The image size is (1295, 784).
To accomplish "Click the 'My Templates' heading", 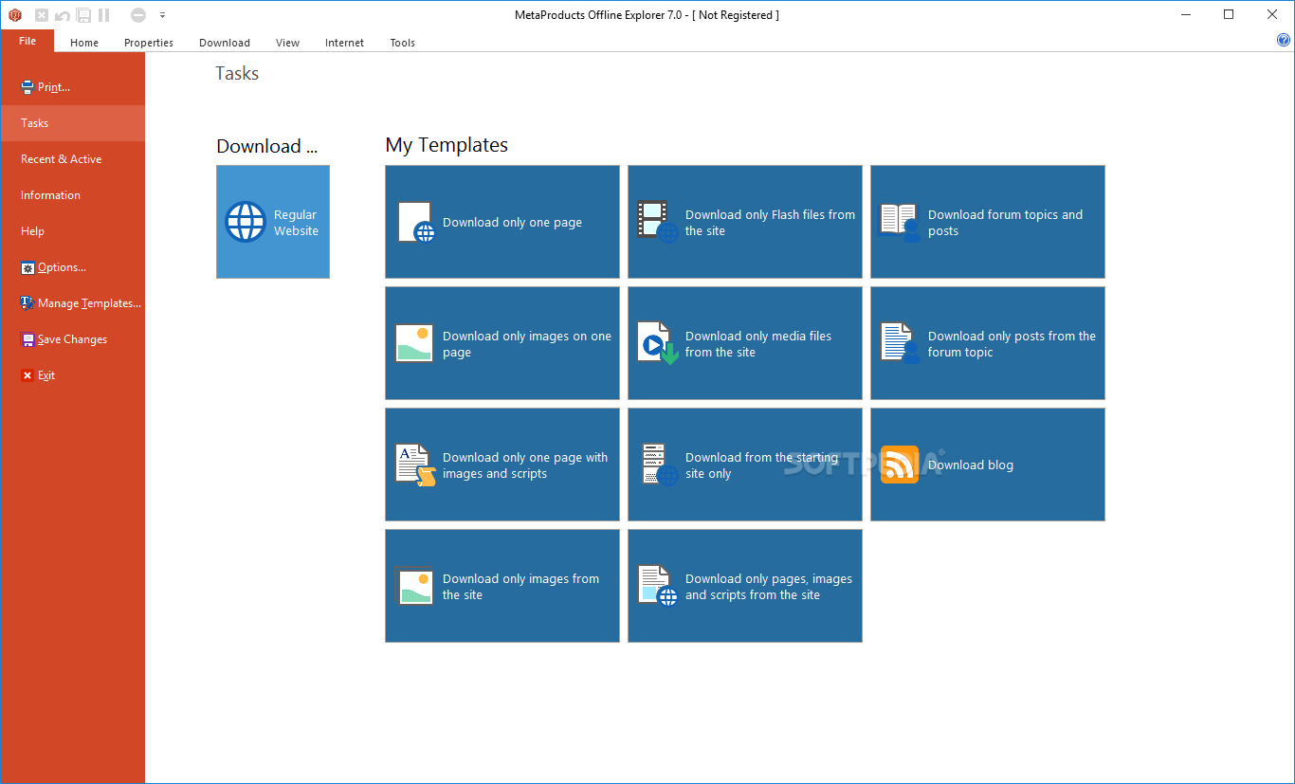I will pyautogui.click(x=447, y=145).
